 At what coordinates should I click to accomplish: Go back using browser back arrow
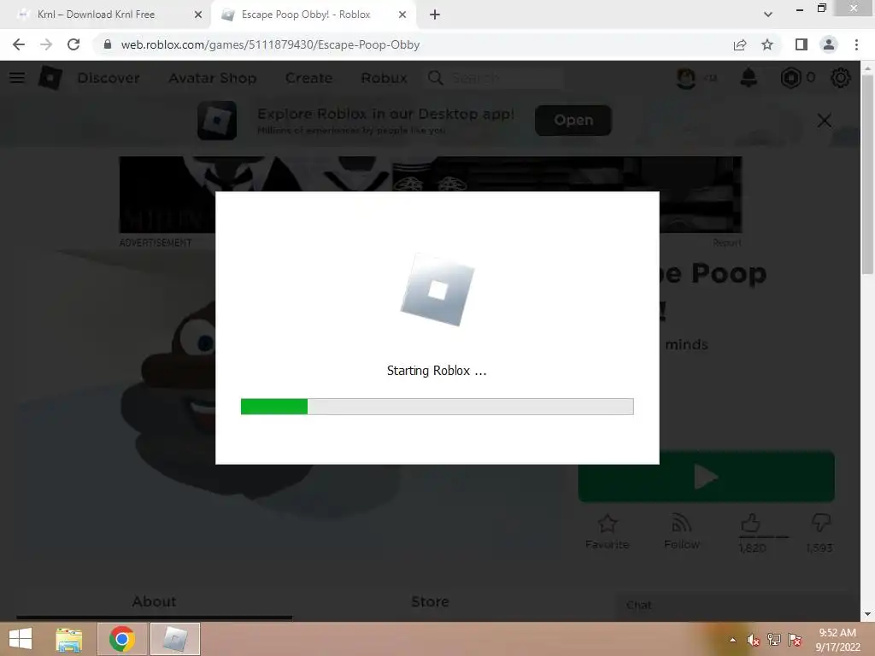click(x=19, y=44)
